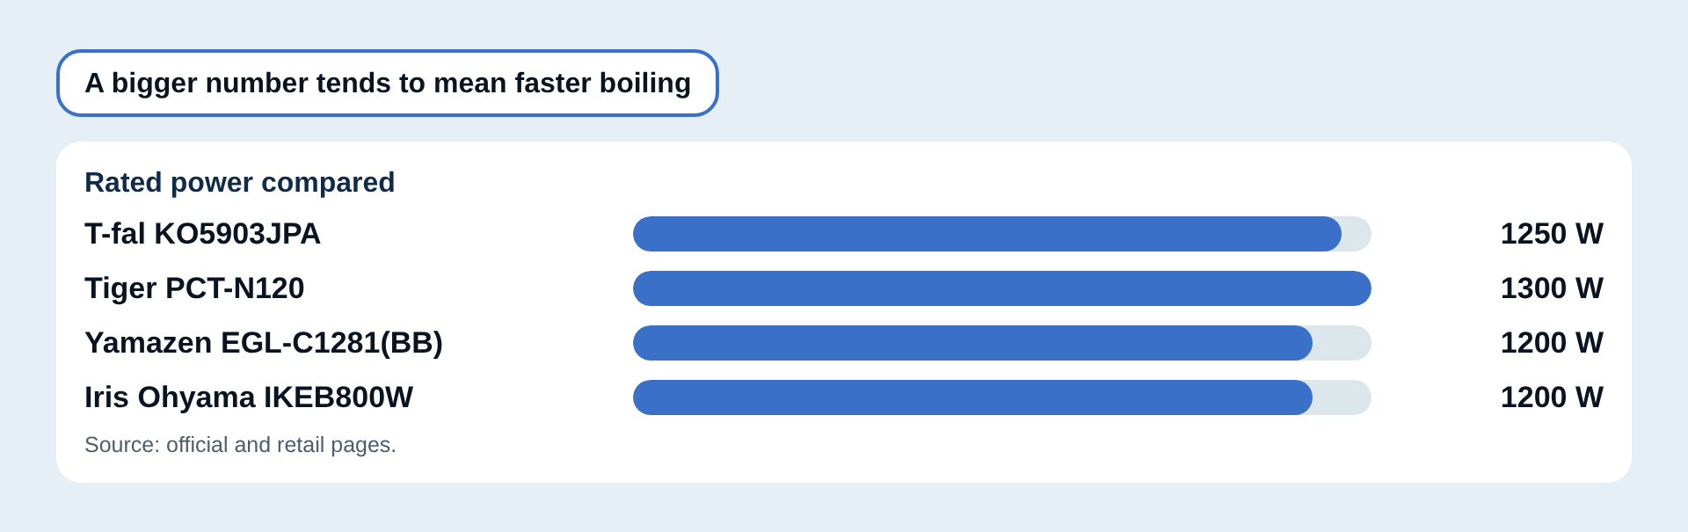Click the unfilled end of the Yamazen bar

coord(1342,343)
